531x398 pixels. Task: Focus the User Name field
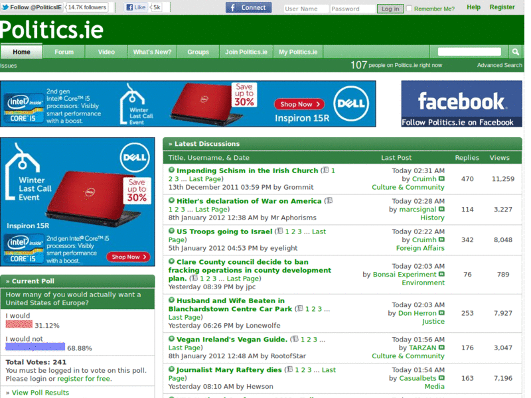306,9
